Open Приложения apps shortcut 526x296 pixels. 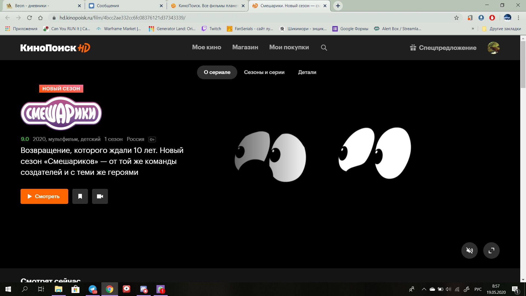(x=21, y=29)
